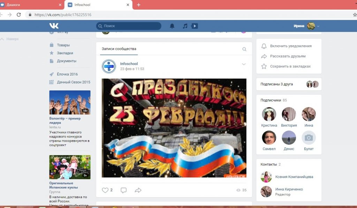Open Закладки in the left sidebar
Screen dimensions: 357x208
[x=65, y=53]
